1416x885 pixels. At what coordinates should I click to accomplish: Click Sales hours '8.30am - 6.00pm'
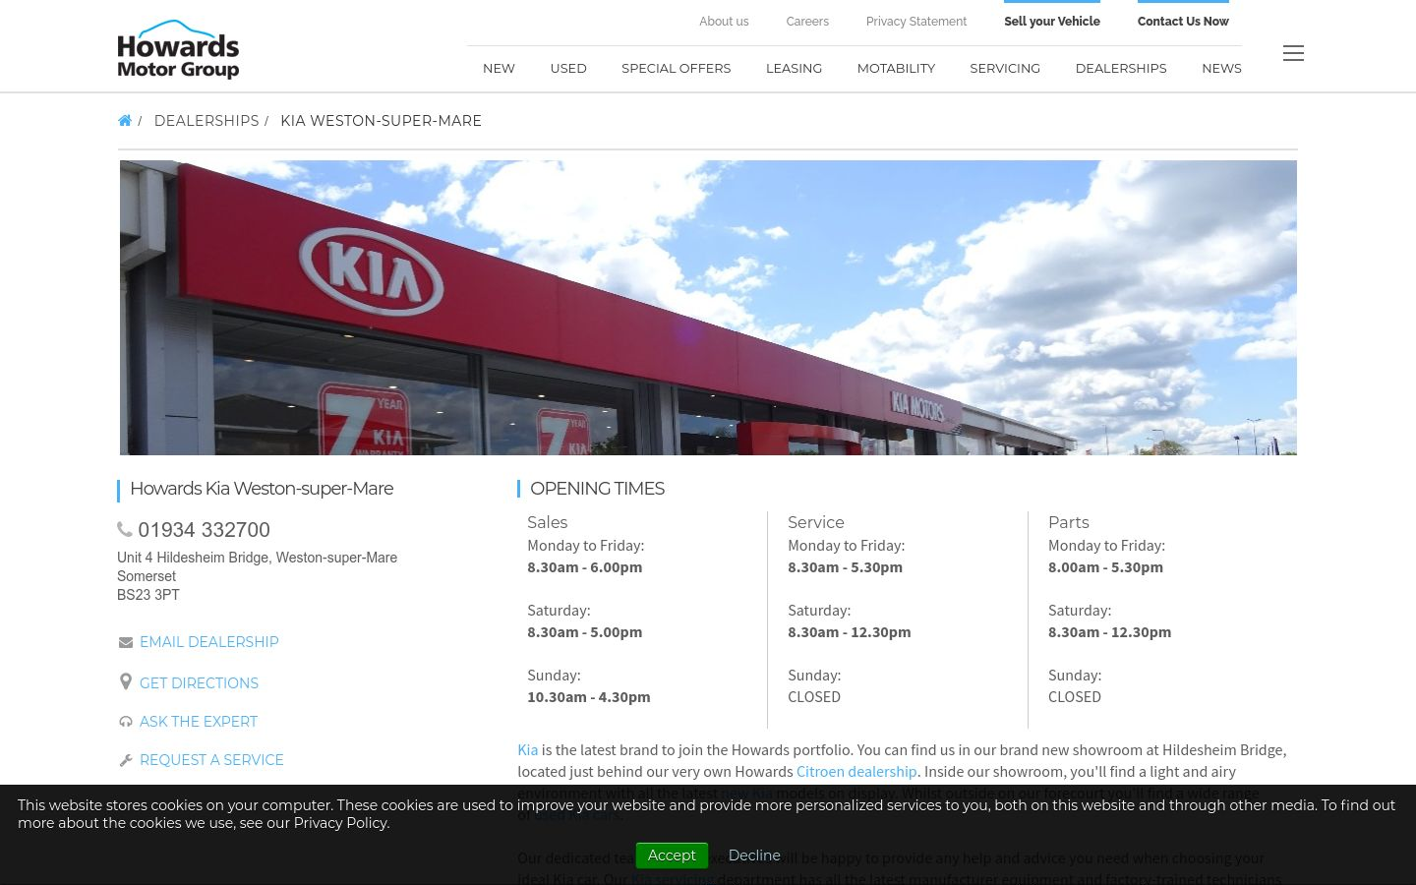pos(585,567)
